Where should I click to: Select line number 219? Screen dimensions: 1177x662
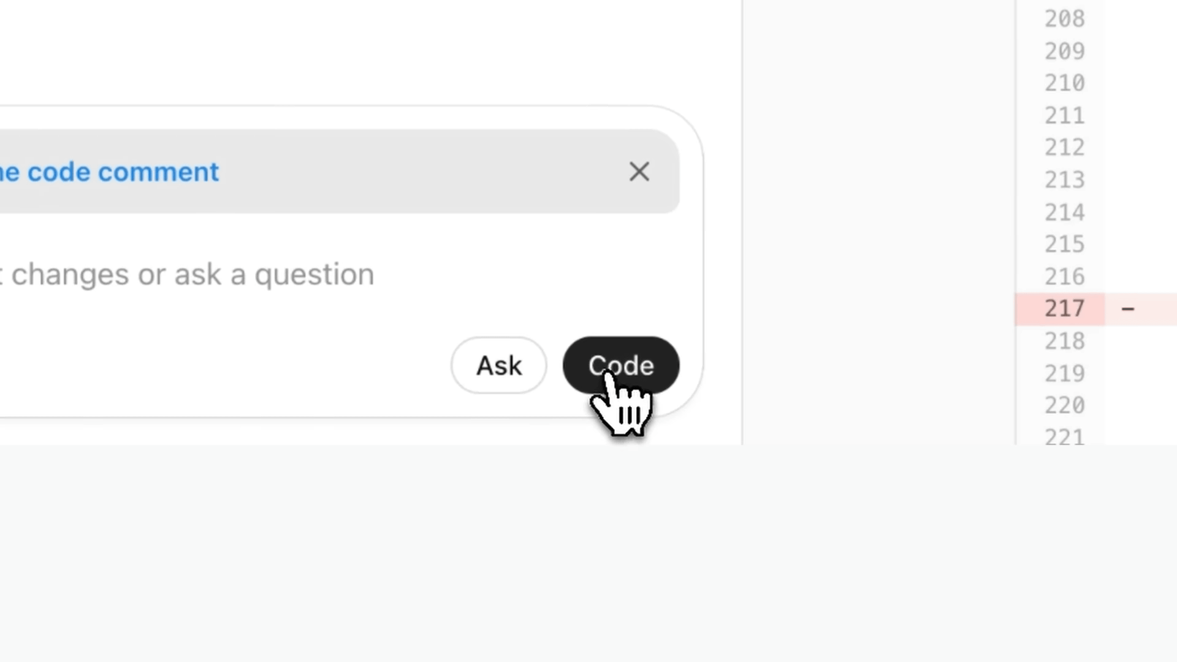click(x=1065, y=373)
